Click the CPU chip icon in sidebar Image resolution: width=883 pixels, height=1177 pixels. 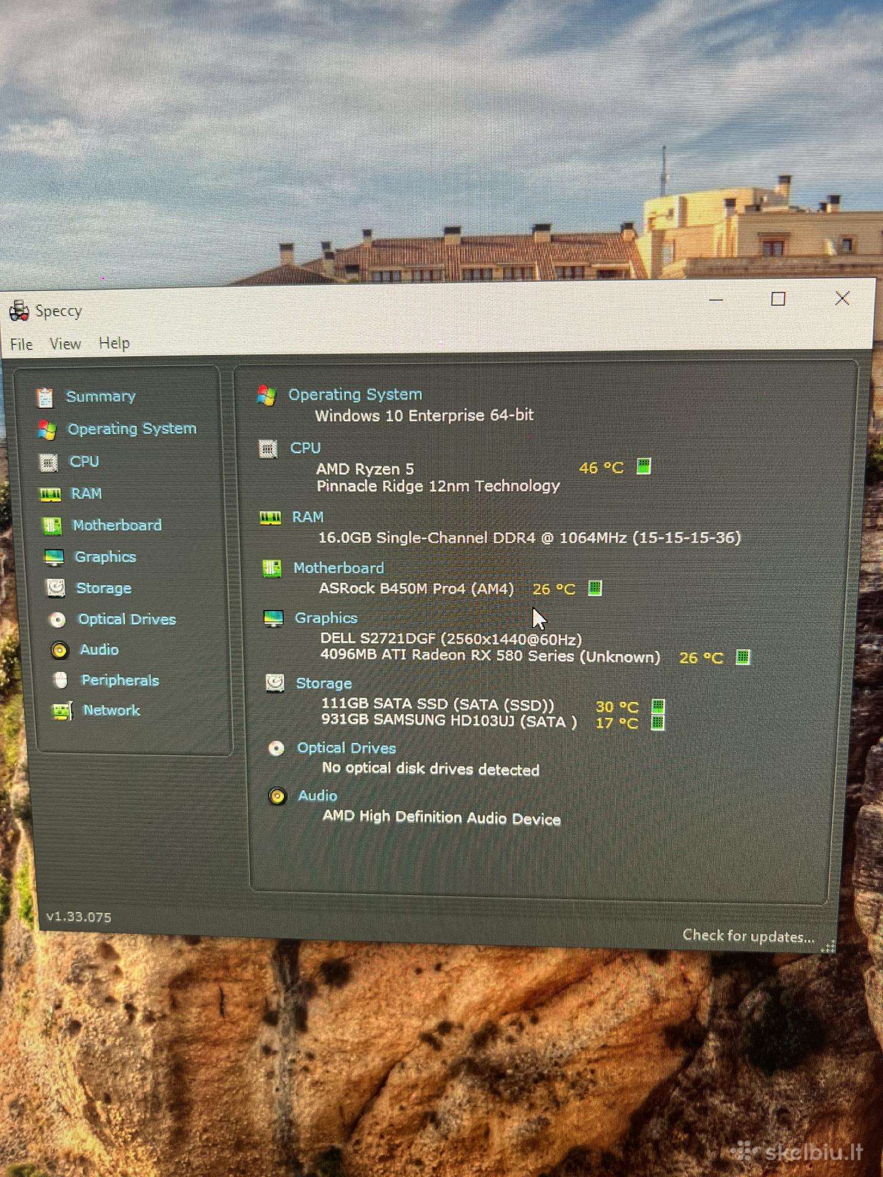pos(48,462)
